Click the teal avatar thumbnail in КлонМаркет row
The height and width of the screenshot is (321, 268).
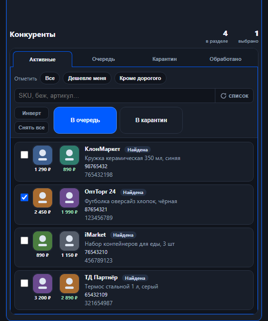[x=69, y=155]
